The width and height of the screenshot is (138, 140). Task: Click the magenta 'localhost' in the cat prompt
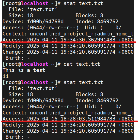coord(35,64)
